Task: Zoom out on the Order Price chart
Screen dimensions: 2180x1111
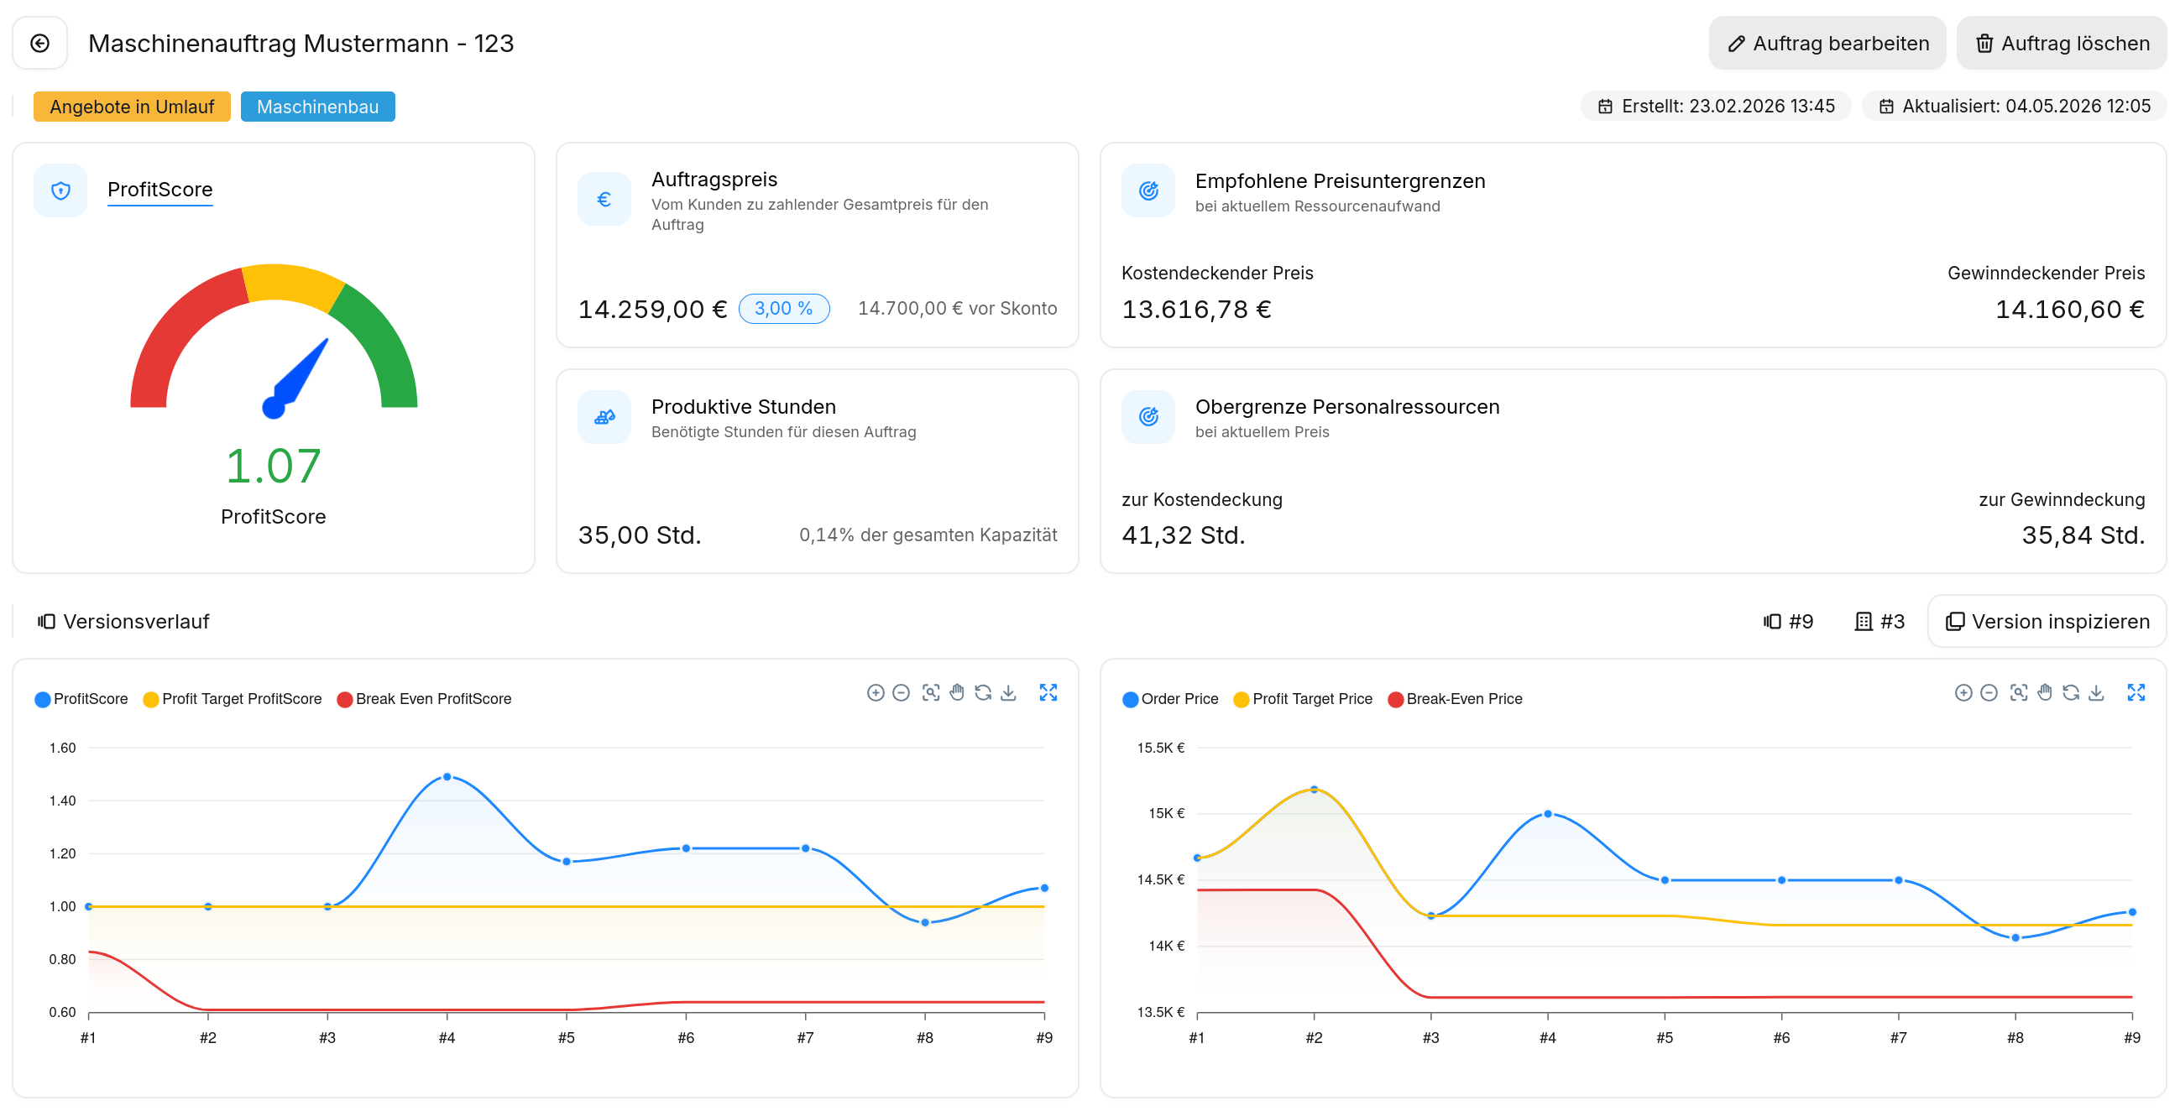Action: 1989,693
